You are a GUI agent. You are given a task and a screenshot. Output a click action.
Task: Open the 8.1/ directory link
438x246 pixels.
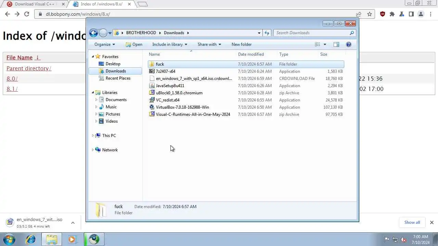[x=12, y=89]
